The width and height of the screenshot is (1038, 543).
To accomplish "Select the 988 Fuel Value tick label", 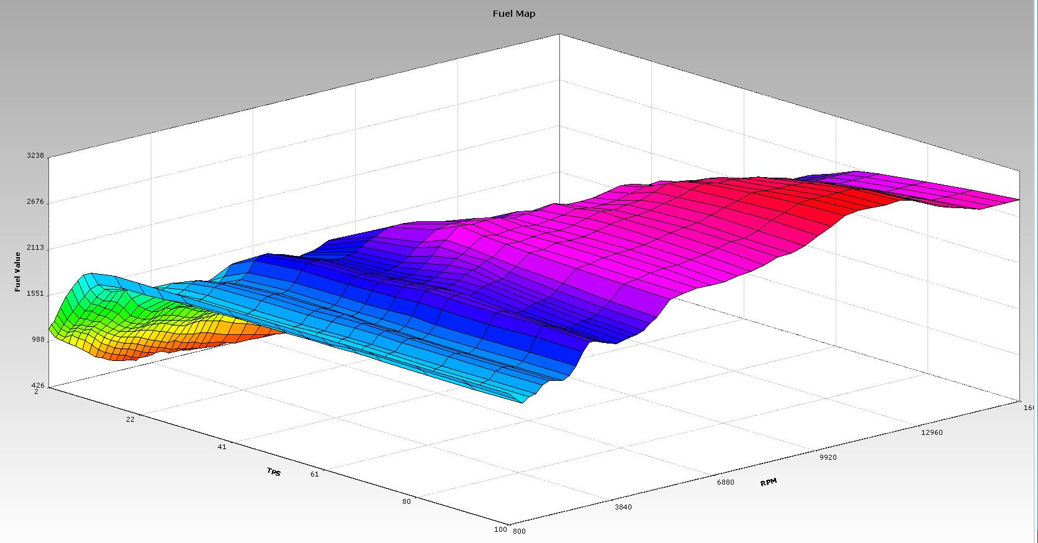I will (x=37, y=340).
